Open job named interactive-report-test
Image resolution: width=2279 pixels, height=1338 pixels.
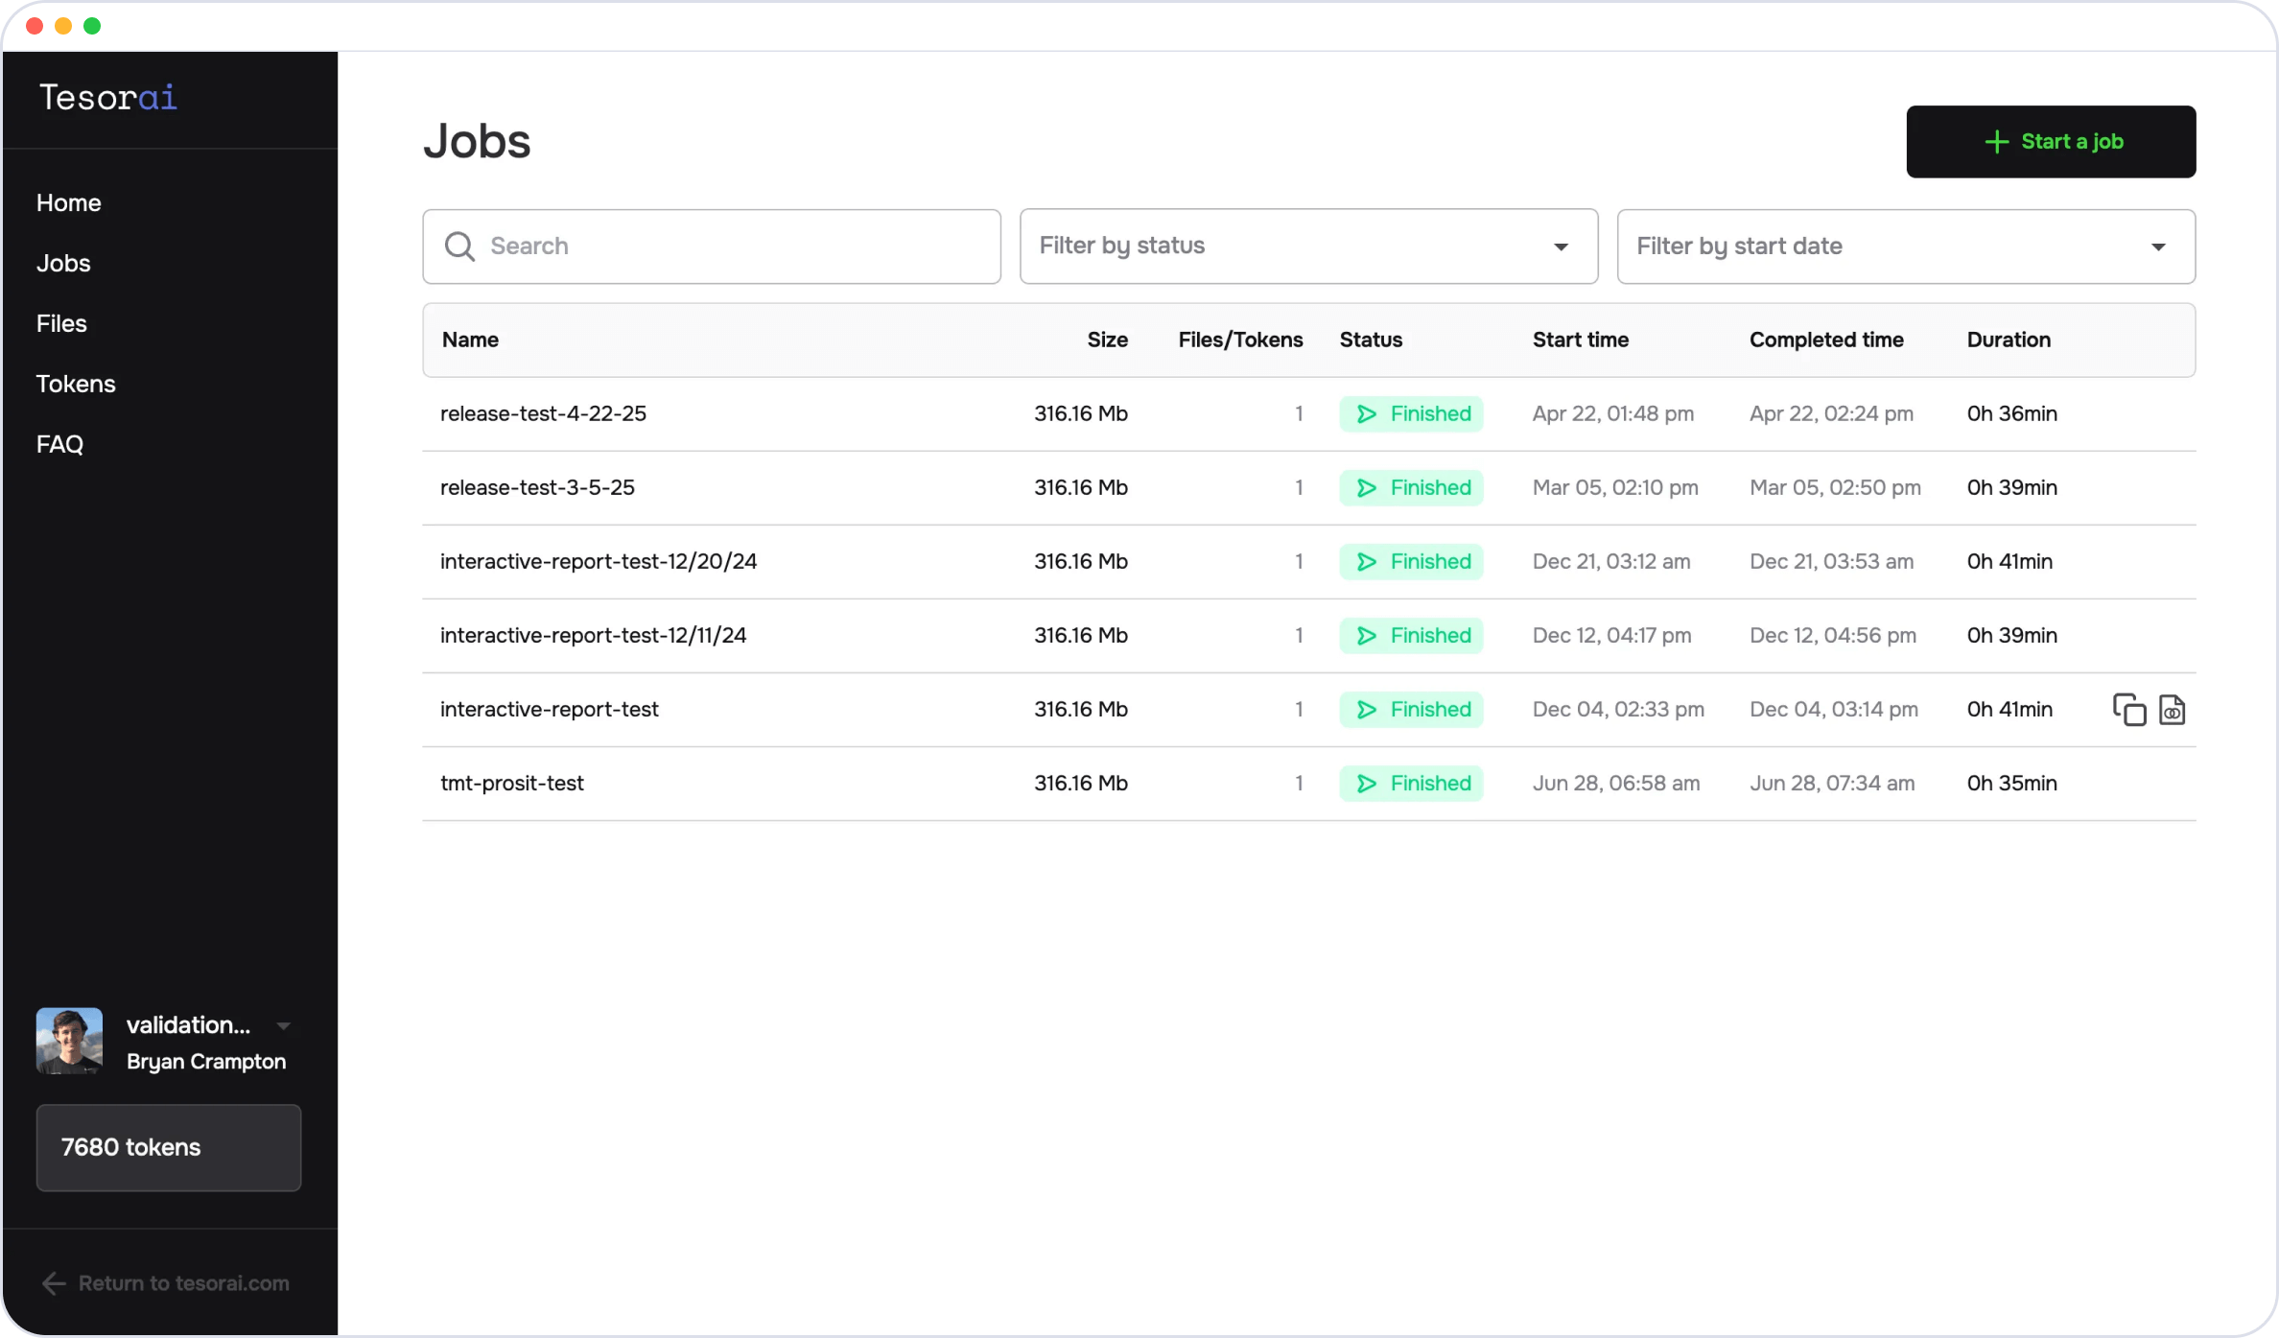tap(550, 710)
